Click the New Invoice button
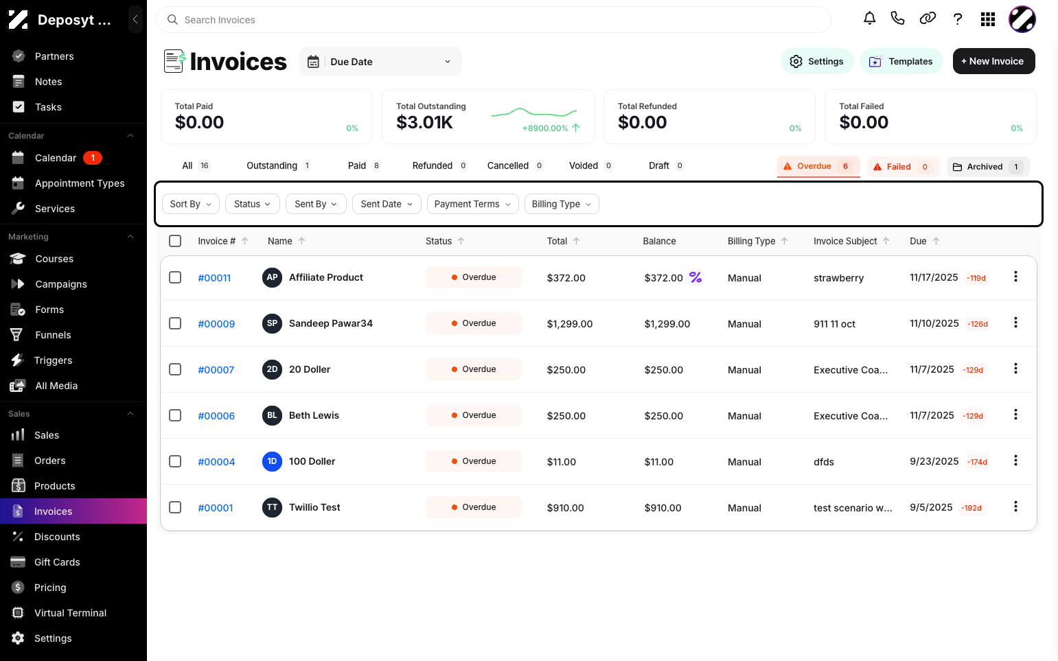The image size is (1058, 661). coord(993,61)
